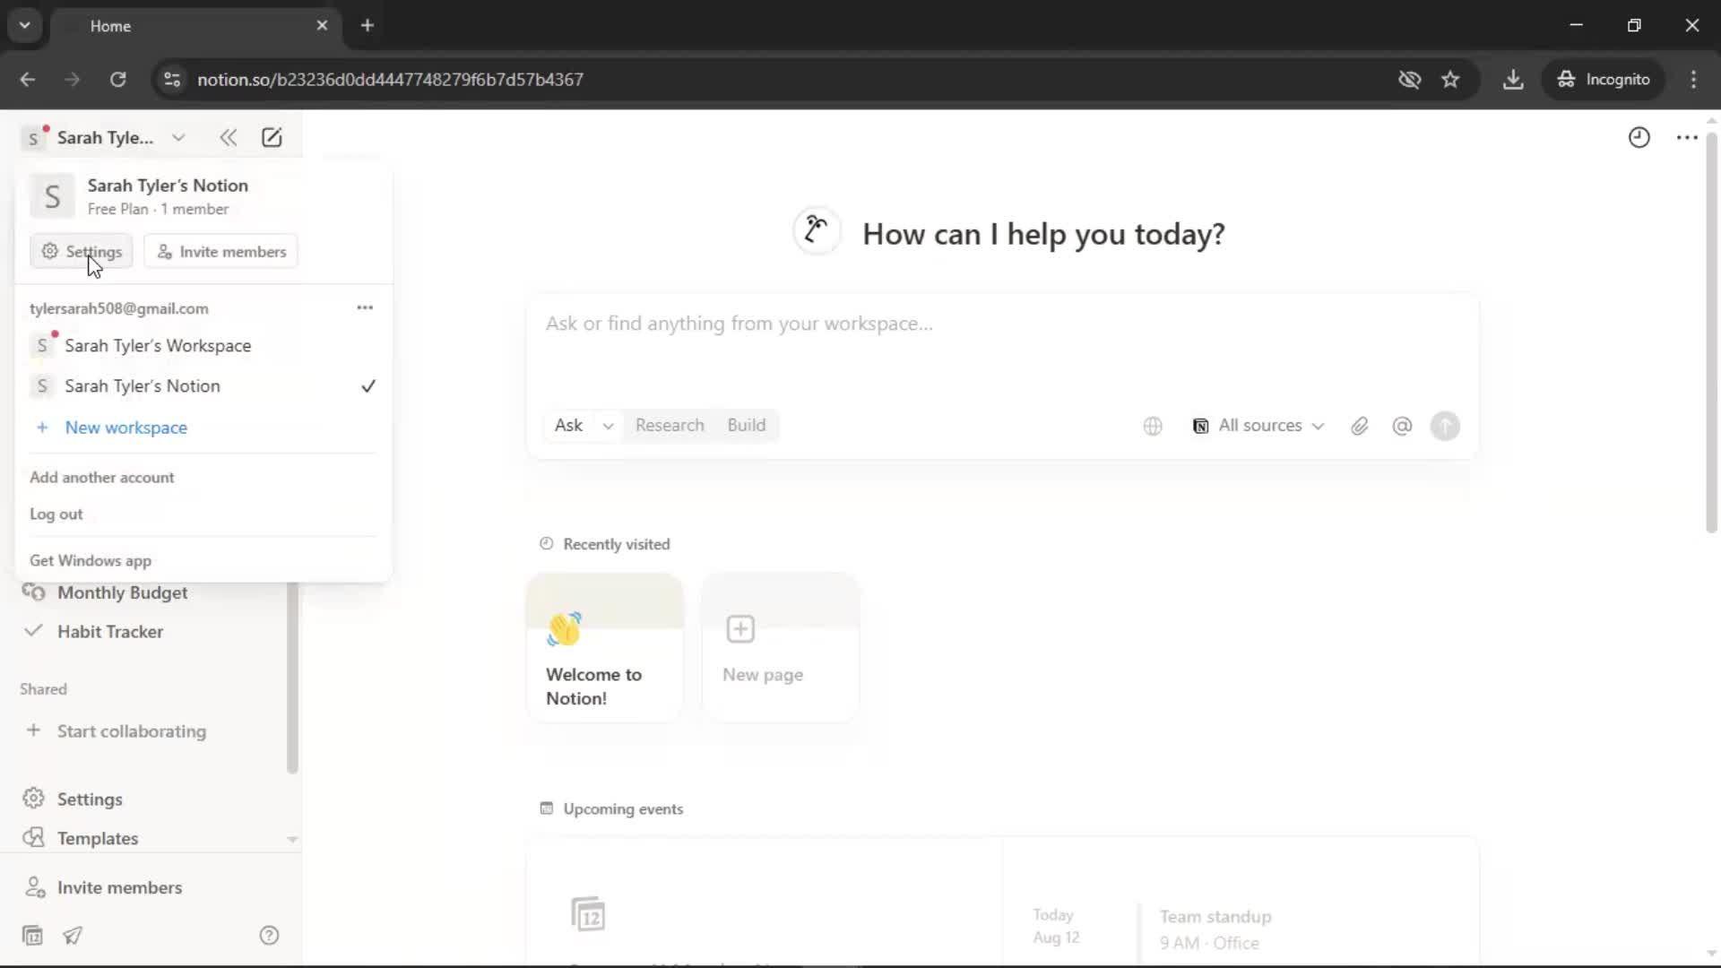Click Invite members button in popup
Image resolution: width=1721 pixels, height=968 pixels.
(221, 252)
